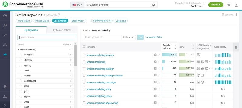The height and width of the screenshot is (108, 242).
Task: Expand the agency cluster
Action: 21,65
